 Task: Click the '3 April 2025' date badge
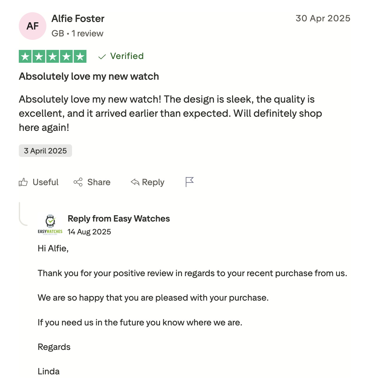click(x=45, y=151)
